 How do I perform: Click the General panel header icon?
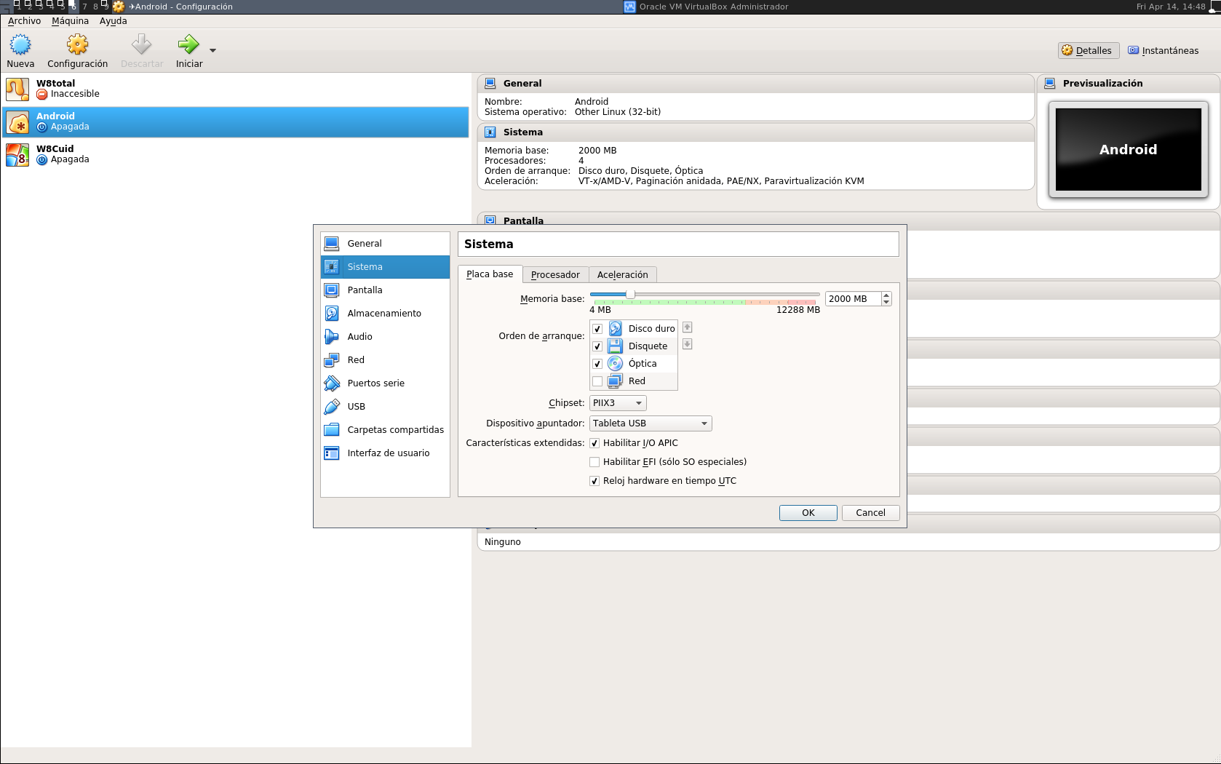(x=490, y=84)
